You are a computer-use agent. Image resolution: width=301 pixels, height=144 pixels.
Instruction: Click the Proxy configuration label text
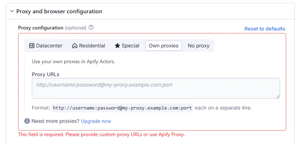(40, 28)
